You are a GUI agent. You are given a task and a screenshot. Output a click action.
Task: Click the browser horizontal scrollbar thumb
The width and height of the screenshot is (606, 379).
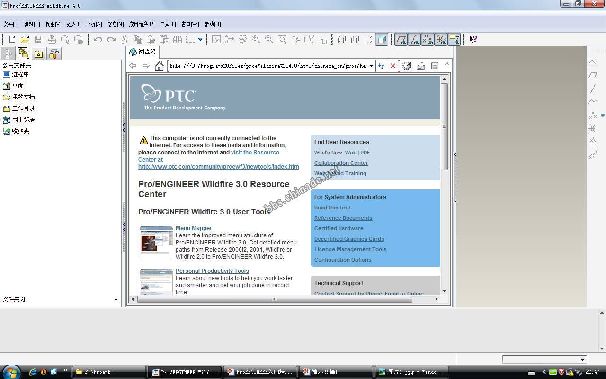point(274,299)
